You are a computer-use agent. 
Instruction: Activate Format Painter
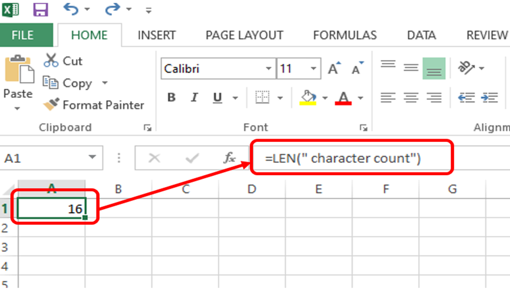94,105
